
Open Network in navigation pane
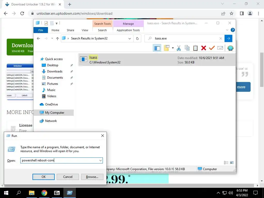51,121
